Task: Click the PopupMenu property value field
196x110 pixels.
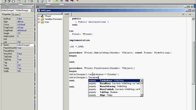Action: pos(25,51)
